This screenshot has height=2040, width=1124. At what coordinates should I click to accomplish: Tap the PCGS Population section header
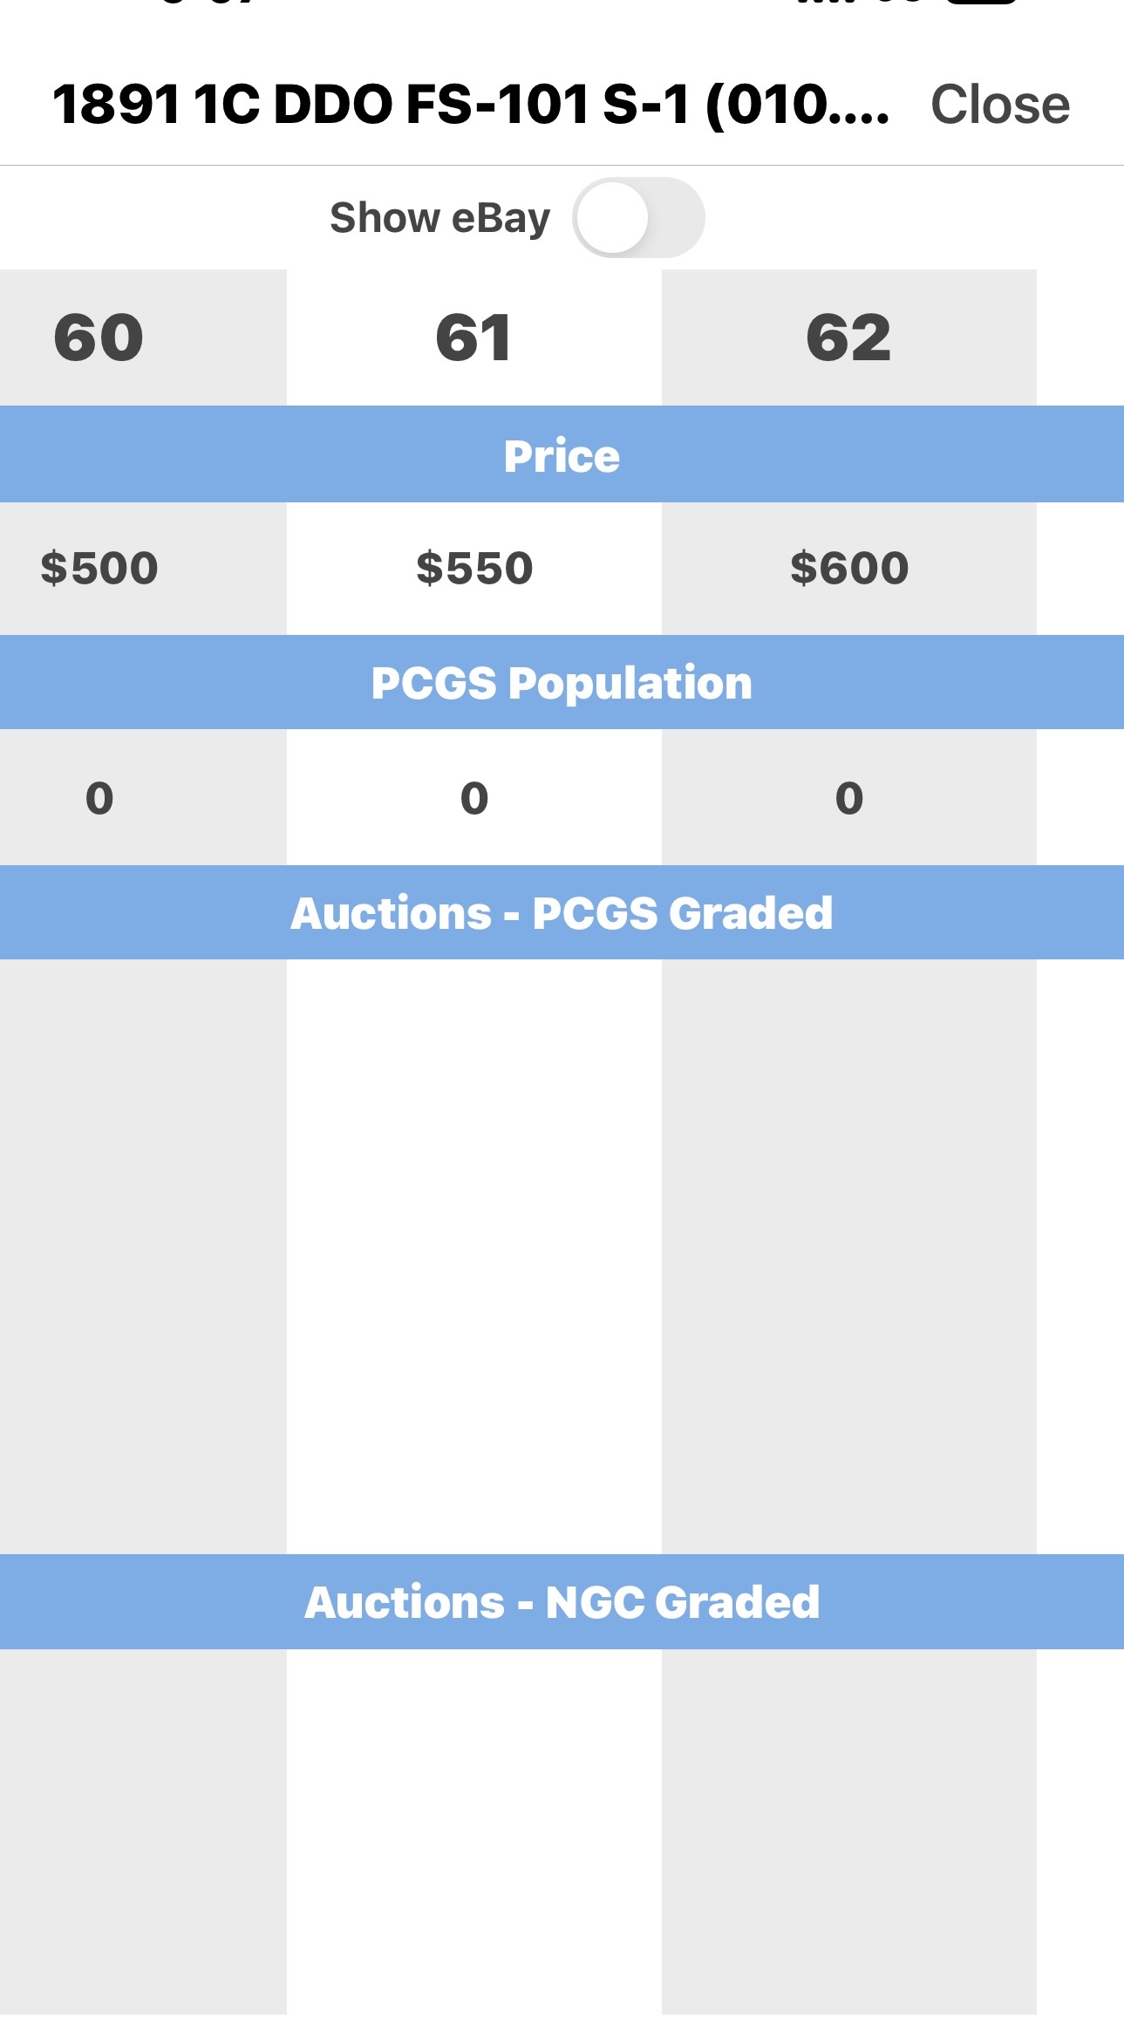[x=562, y=682]
